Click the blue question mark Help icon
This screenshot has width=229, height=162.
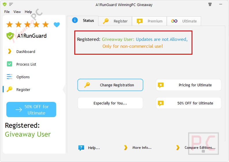tap(81, 148)
